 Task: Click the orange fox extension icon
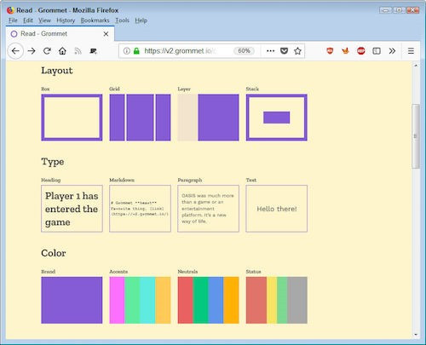[x=345, y=51]
